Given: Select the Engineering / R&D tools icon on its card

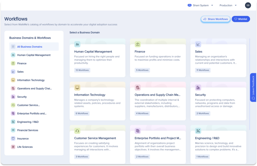Looking at the screenshot, I should click(198, 131).
